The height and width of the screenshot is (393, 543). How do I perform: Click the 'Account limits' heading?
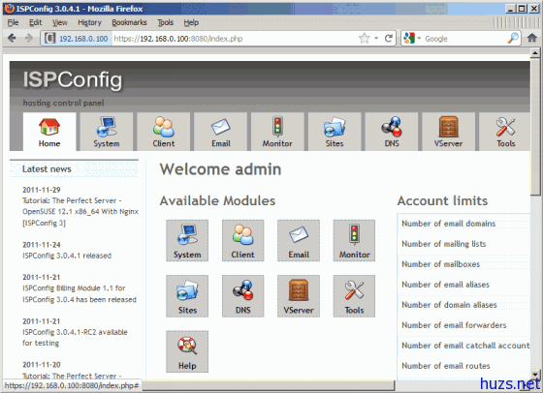point(442,200)
